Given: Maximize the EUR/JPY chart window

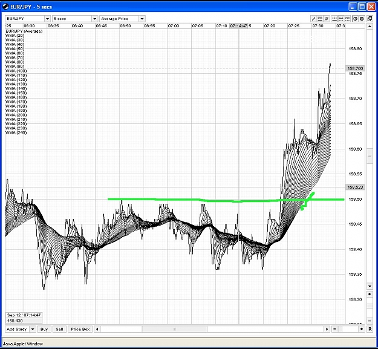Looking at the screenshot, I should [x=362, y=7].
